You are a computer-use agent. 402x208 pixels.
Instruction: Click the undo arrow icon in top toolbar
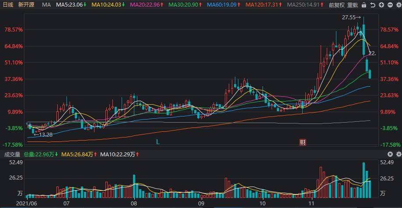point(373,5)
